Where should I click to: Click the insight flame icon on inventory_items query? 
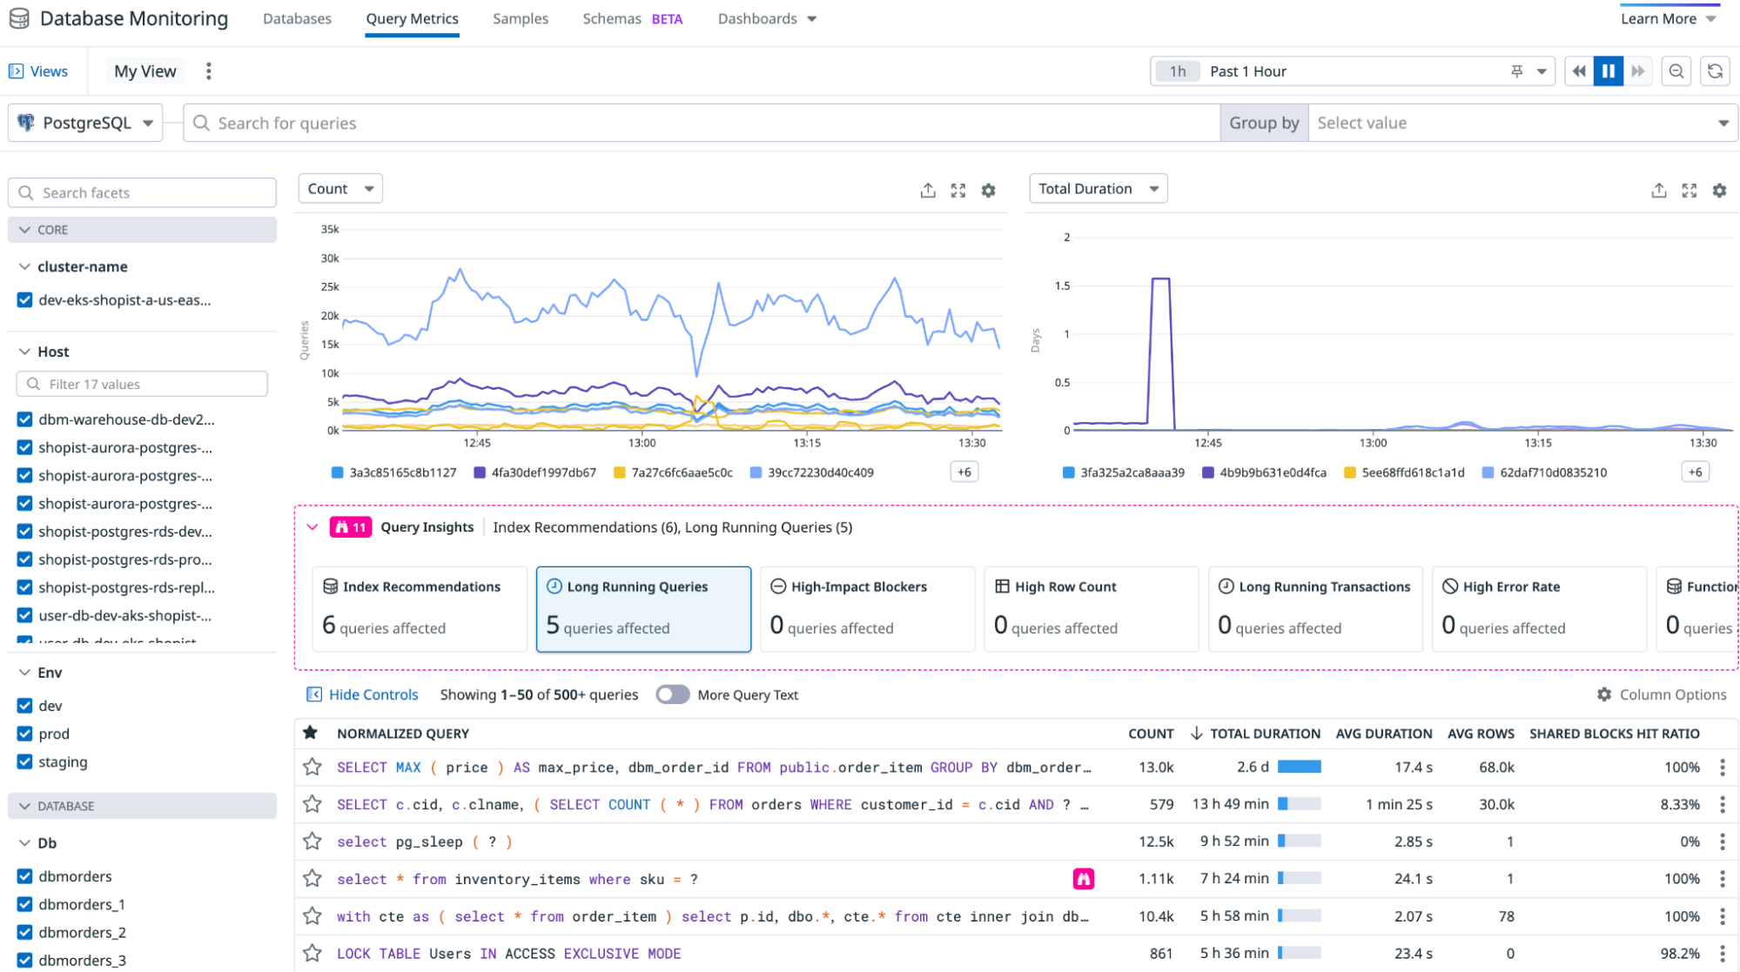pos(1083,879)
